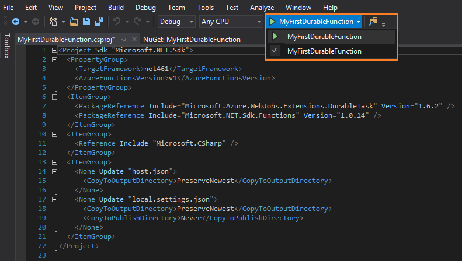The height and width of the screenshot is (261, 462).
Task: Click the net461 target framework value
Action: click(156, 69)
